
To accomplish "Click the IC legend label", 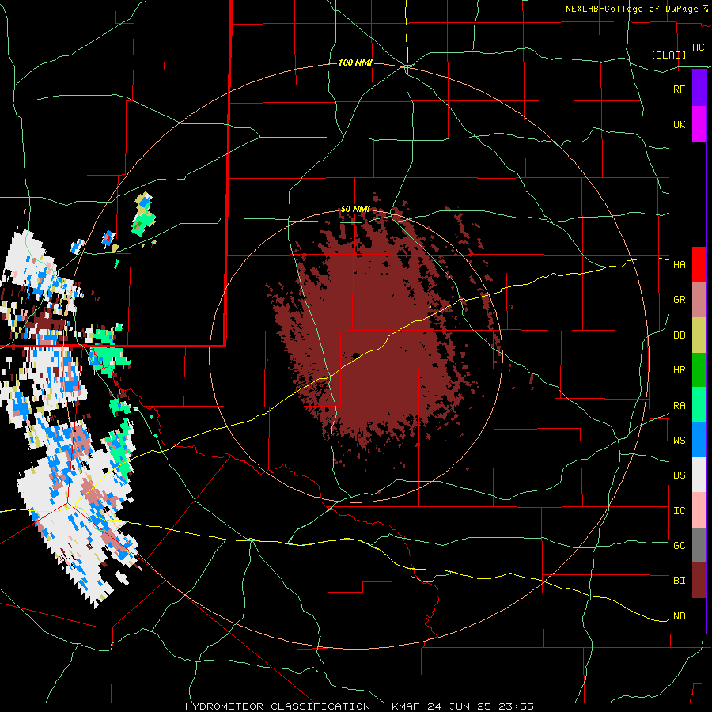I will 679,511.
